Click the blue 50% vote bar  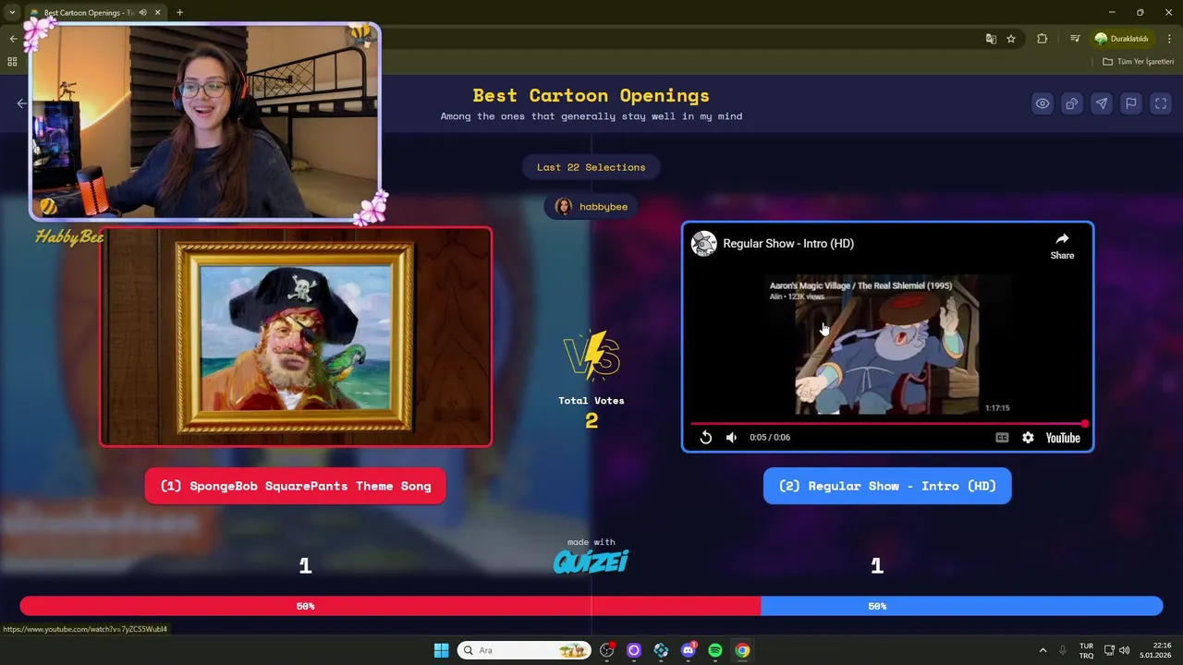[x=961, y=606]
